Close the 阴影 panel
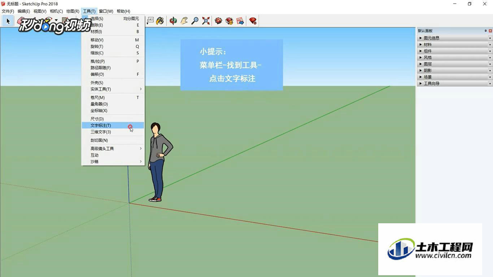The width and height of the screenshot is (493, 277). [490, 70]
